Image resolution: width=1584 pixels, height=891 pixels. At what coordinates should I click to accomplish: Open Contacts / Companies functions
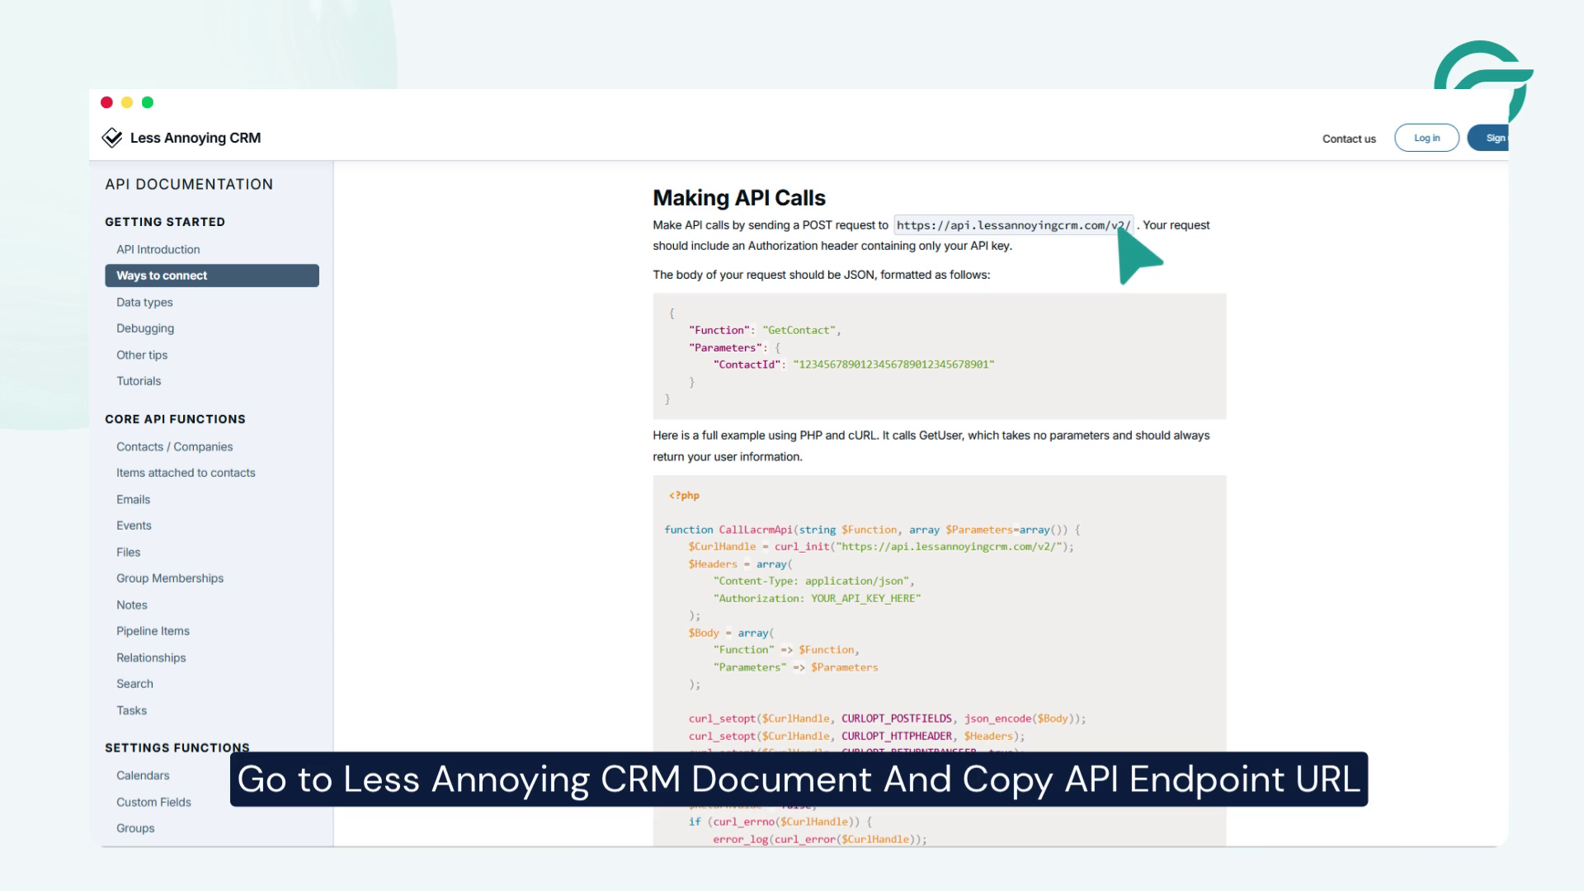point(174,446)
